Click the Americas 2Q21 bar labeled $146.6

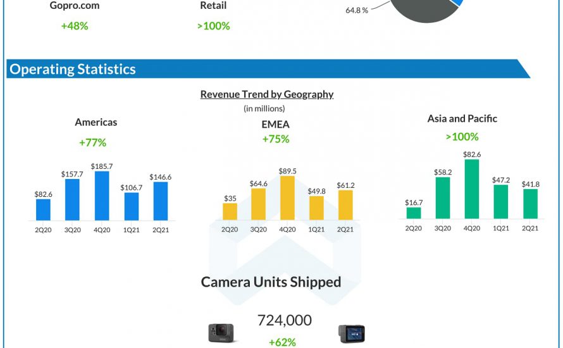[x=160, y=201]
